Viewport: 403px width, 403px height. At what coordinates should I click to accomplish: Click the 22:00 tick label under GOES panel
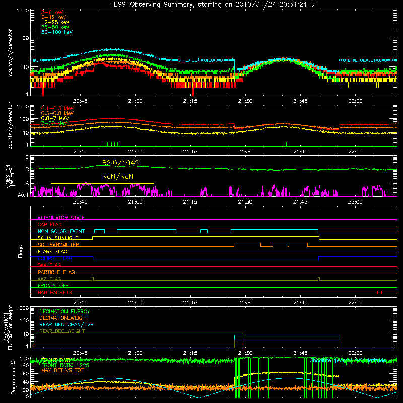(356, 202)
